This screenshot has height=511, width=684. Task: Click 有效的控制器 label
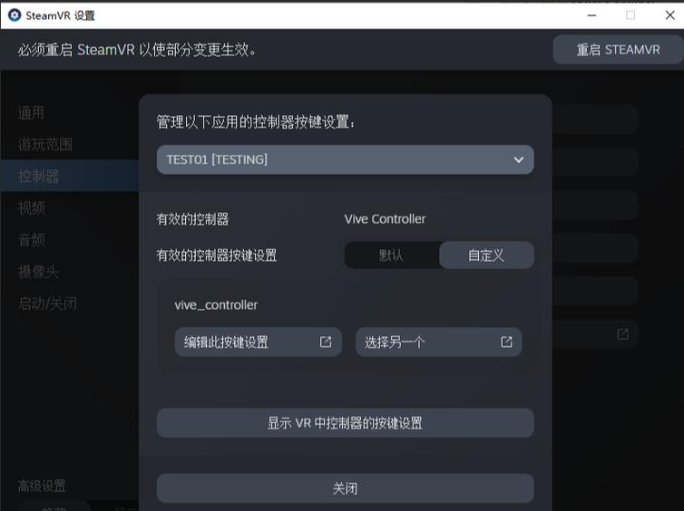click(193, 218)
